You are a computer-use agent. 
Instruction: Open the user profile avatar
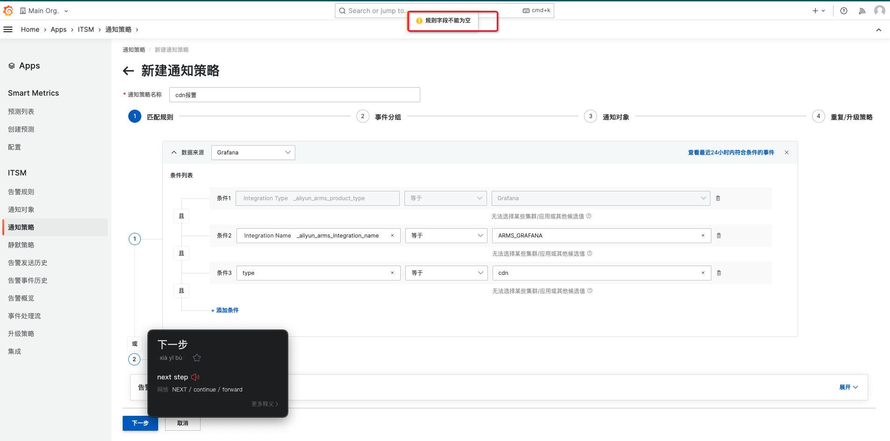(880, 10)
